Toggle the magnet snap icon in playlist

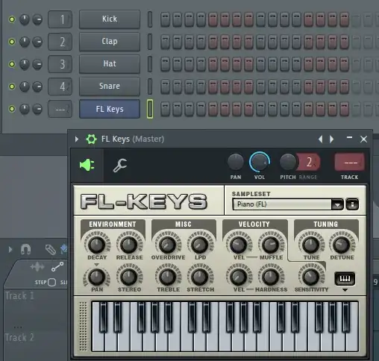pos(25,249)
